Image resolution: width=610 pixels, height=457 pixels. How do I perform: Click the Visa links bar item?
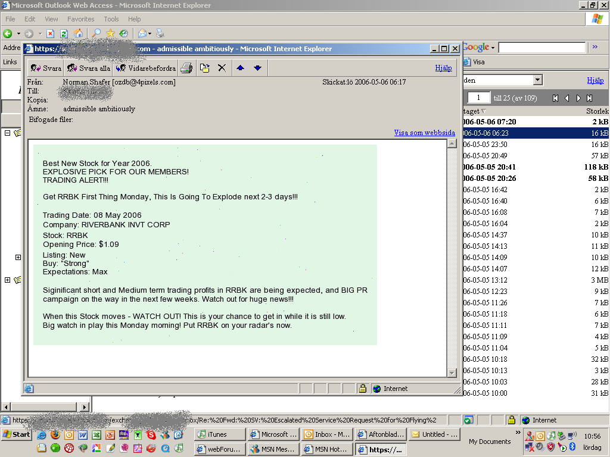pyautogui.click(x=474, y=62)
